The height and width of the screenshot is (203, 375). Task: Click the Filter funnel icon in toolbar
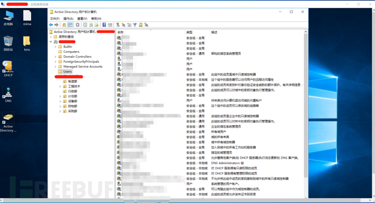pos(135,24)
